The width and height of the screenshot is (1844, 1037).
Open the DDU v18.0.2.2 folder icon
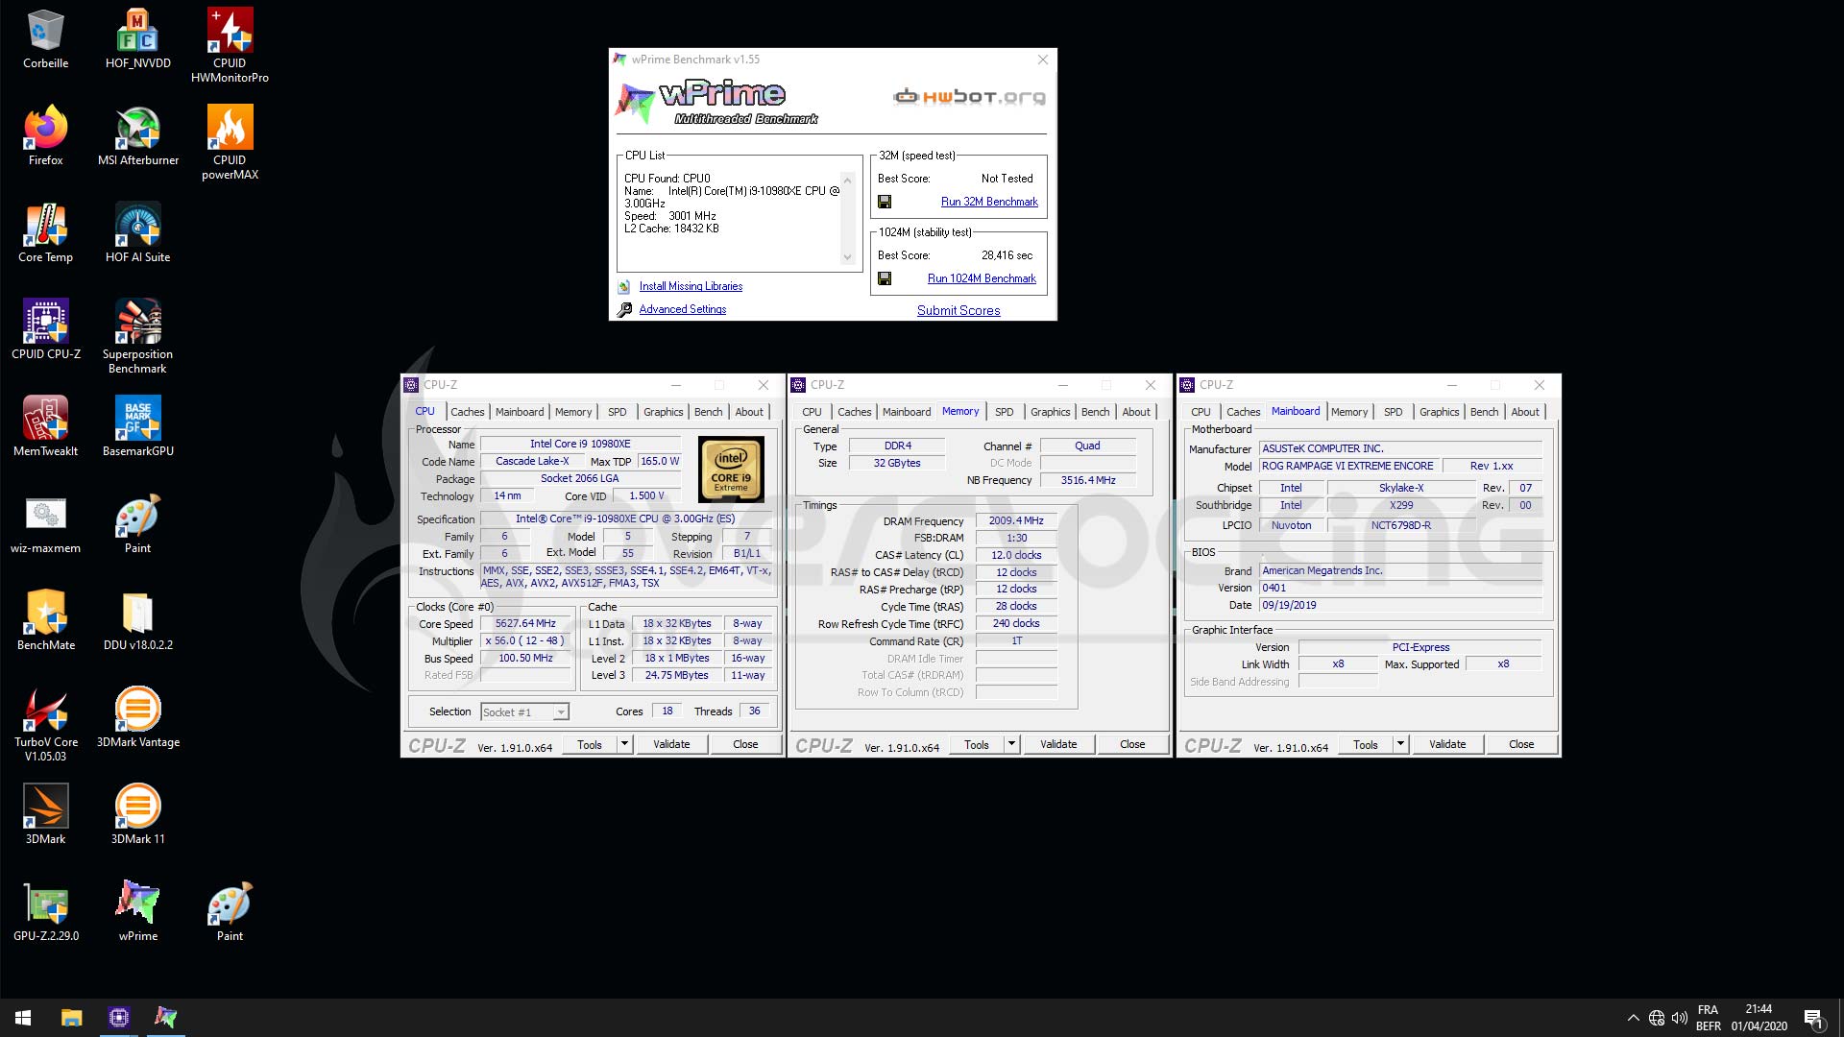pyautogui.click(x=137, y=621)
